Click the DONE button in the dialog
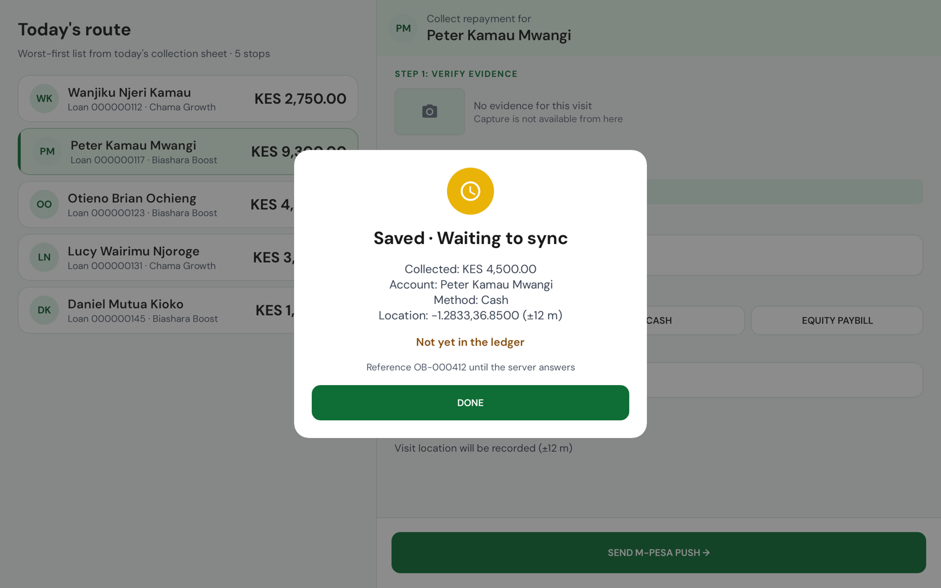This screenshot has width=941, height=588. 470,403
